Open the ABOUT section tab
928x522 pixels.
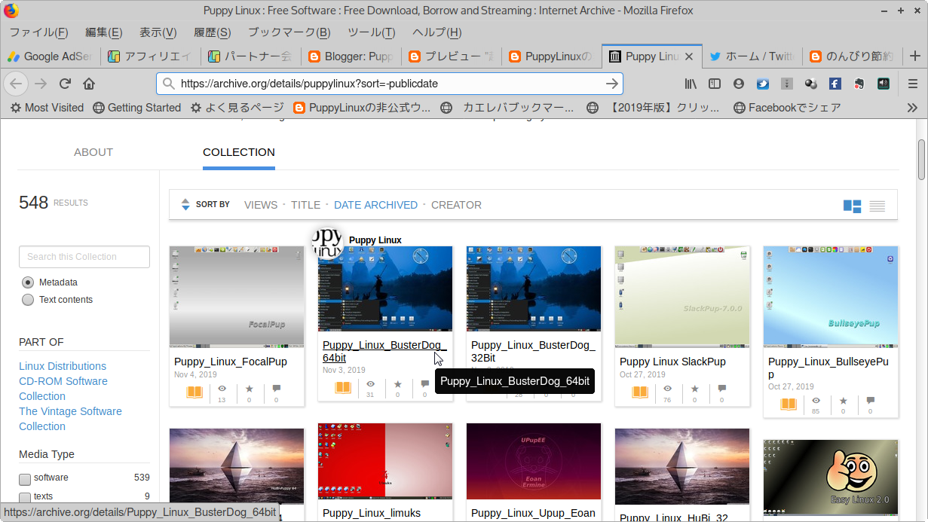[93, 152]
